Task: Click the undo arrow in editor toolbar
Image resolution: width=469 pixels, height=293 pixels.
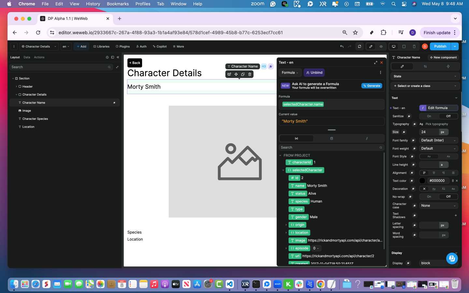Action: pyautogui.click(x=342, y=47)
